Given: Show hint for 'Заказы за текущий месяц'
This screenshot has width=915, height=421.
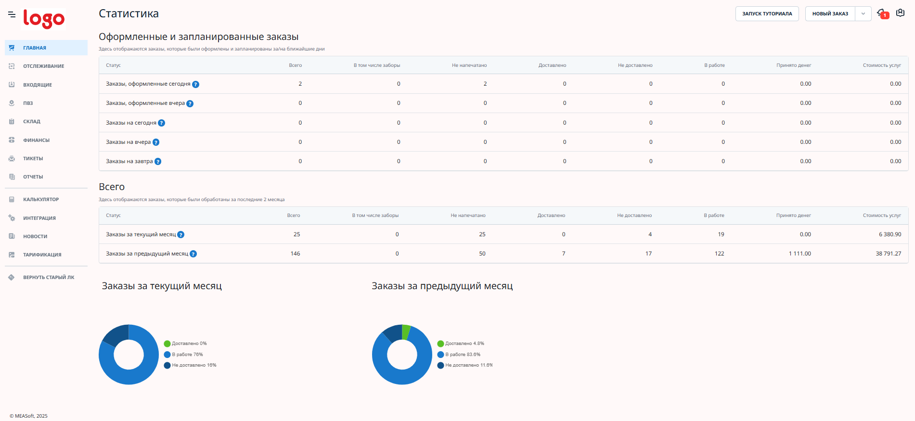Looking at the screenshot, I should click(181, 235).
